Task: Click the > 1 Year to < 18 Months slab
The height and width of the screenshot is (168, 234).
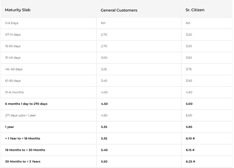Action: coord(23,138)
